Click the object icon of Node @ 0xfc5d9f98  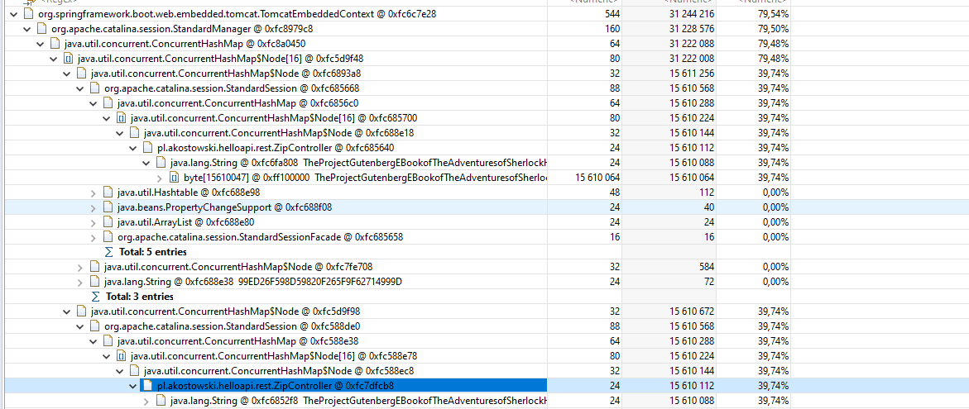tap(82, 312)
